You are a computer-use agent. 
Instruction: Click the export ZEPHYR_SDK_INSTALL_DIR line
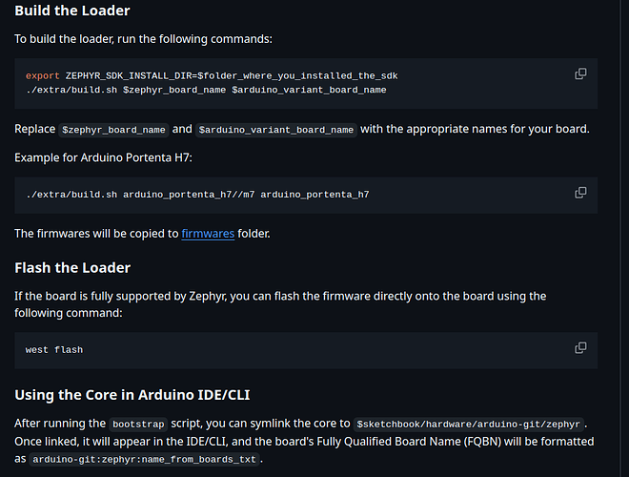(212, 76)
